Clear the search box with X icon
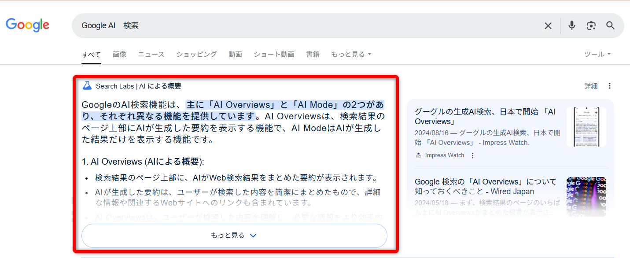The width and height of the screenshot is (630, 258). click(x=548, y=26)
